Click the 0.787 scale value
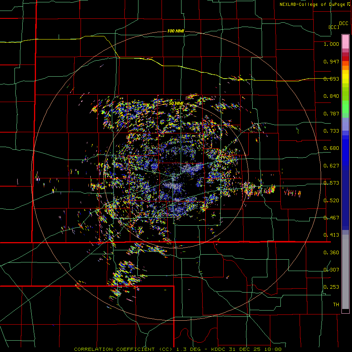Viewport: 352px width, 352px height. [331, 113]
